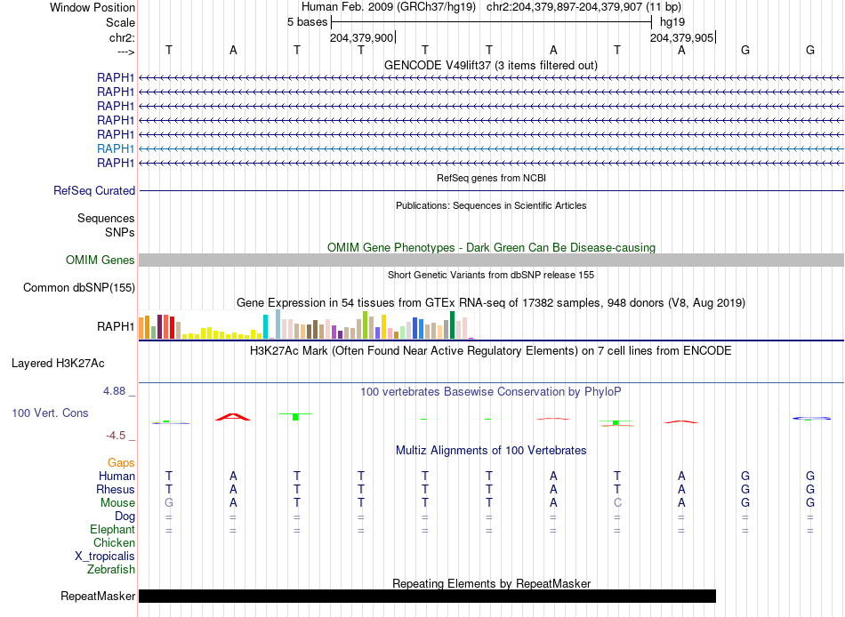Click the black RepeatMasker element block
Screen dimensions: 845x617
427,596
